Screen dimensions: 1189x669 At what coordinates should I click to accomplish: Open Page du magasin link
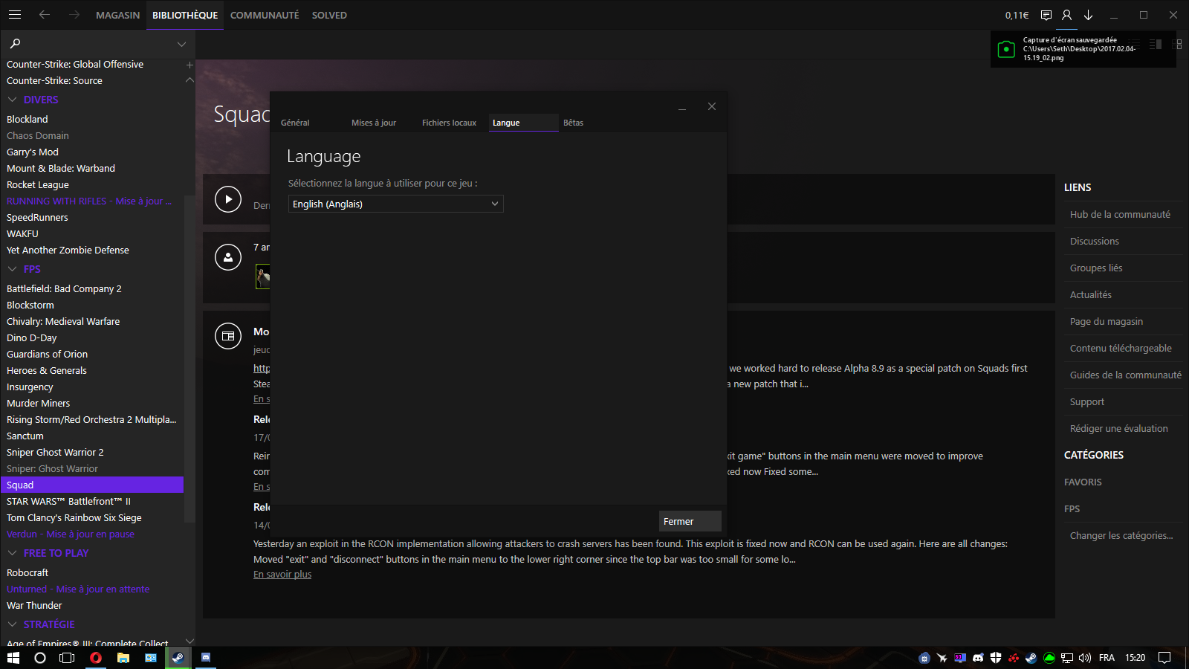pos(1107,321)
